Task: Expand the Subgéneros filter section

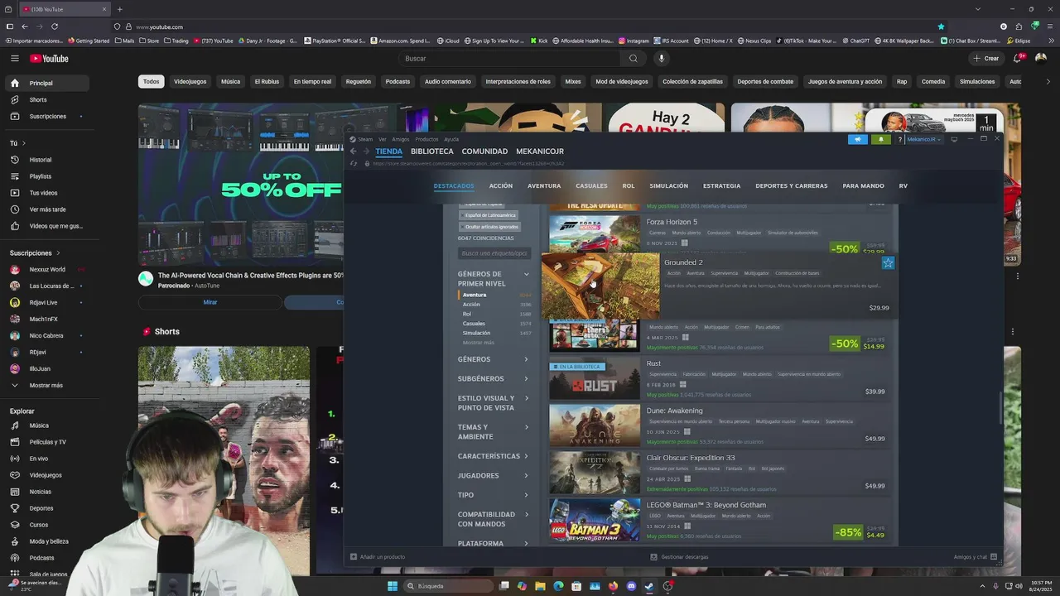Action: 494,378
